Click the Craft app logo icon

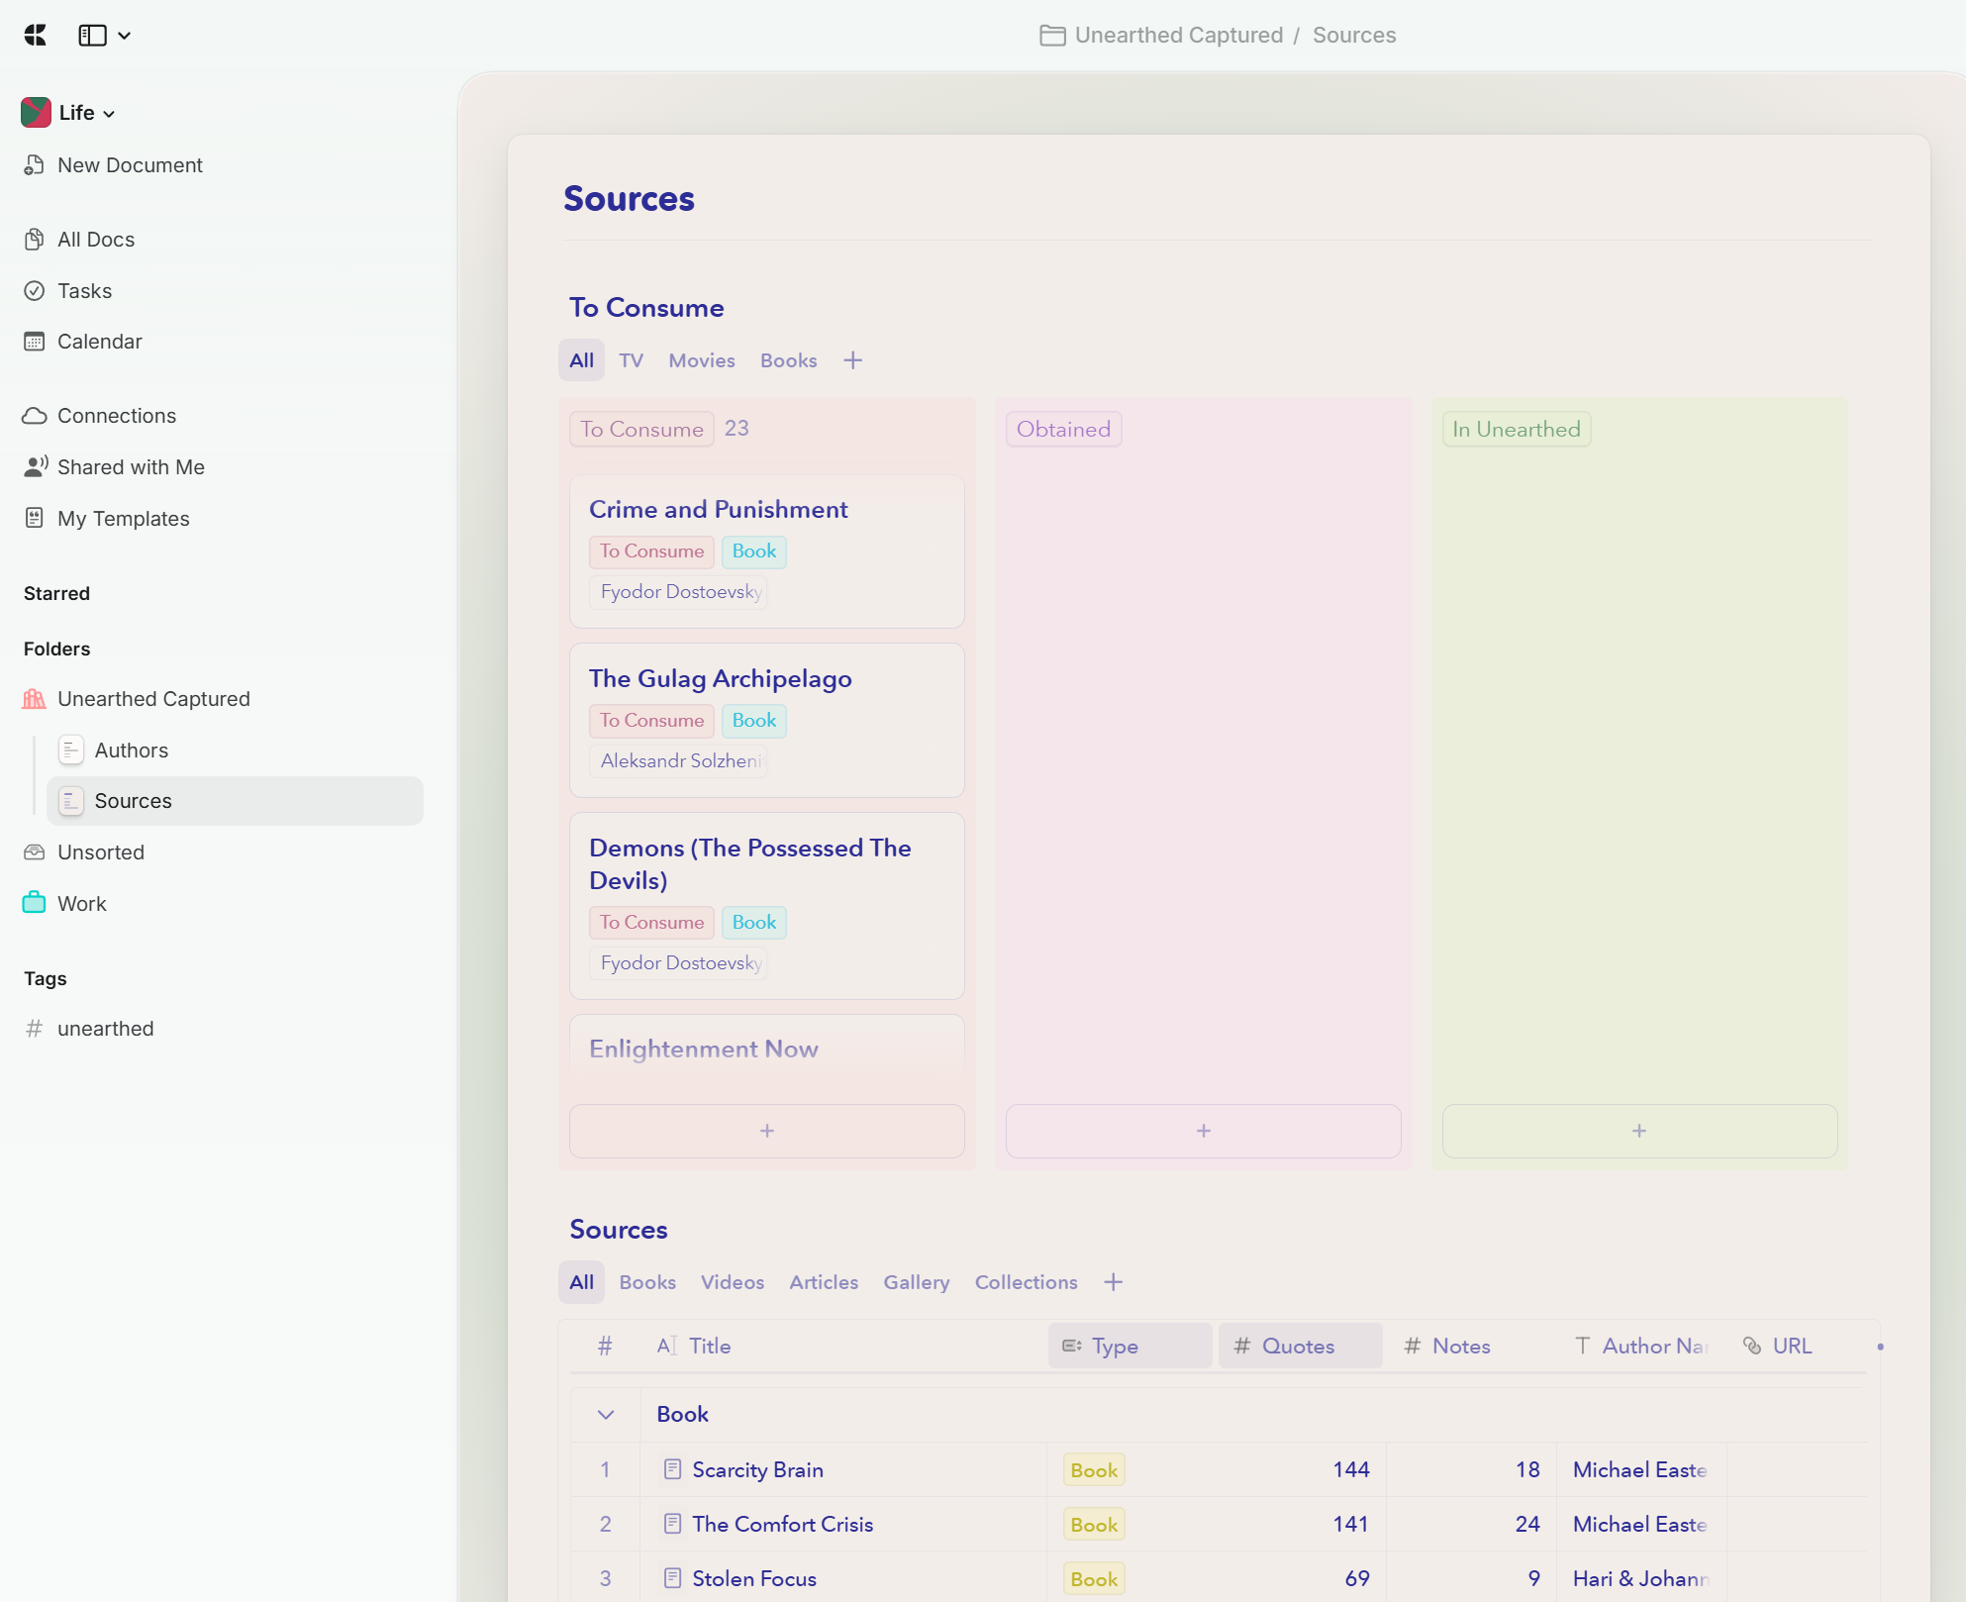(36, 36)
